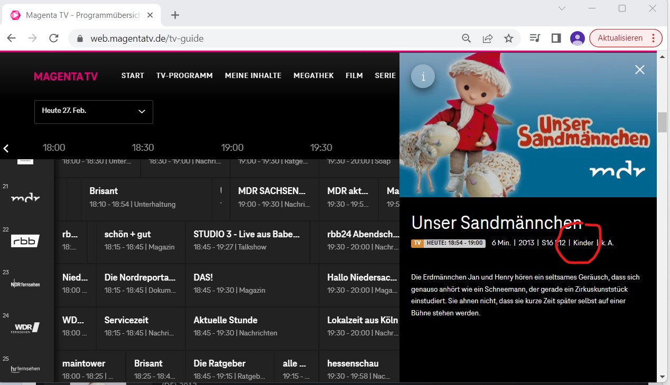Screen dimensions: 670x385
Task: Click the Unser Sandmännchen title heading
Action: [x=497, y=223]
